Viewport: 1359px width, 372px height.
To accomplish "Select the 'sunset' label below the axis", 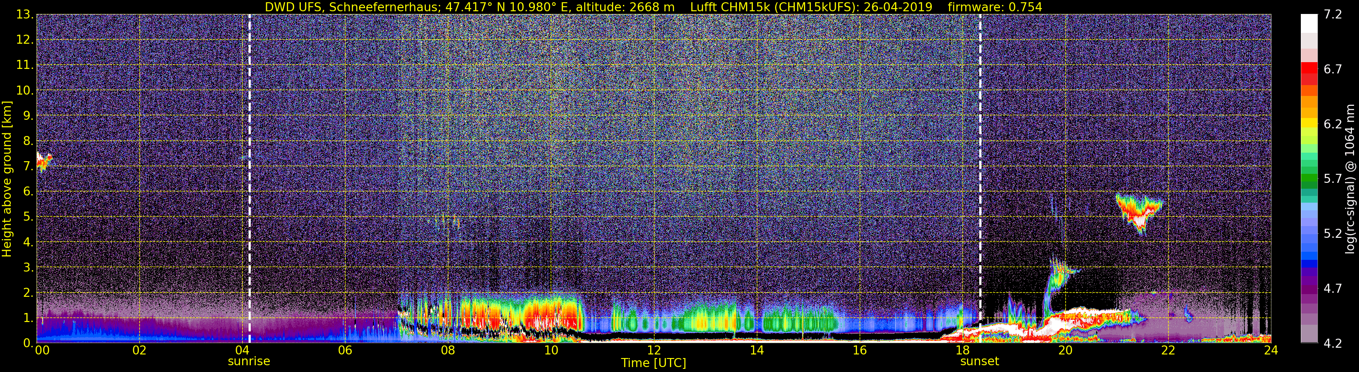I will pyautogui.click(x=980, y=362).
